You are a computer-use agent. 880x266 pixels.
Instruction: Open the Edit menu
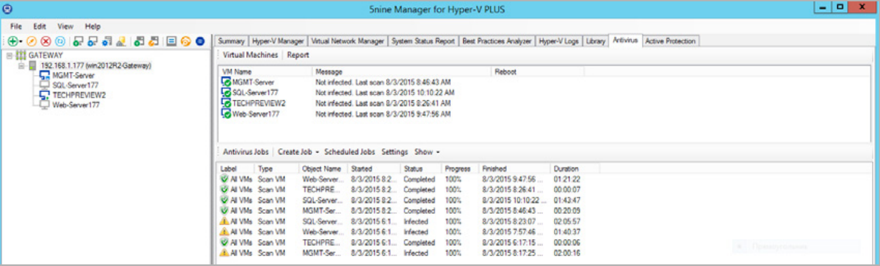point(39,26)
